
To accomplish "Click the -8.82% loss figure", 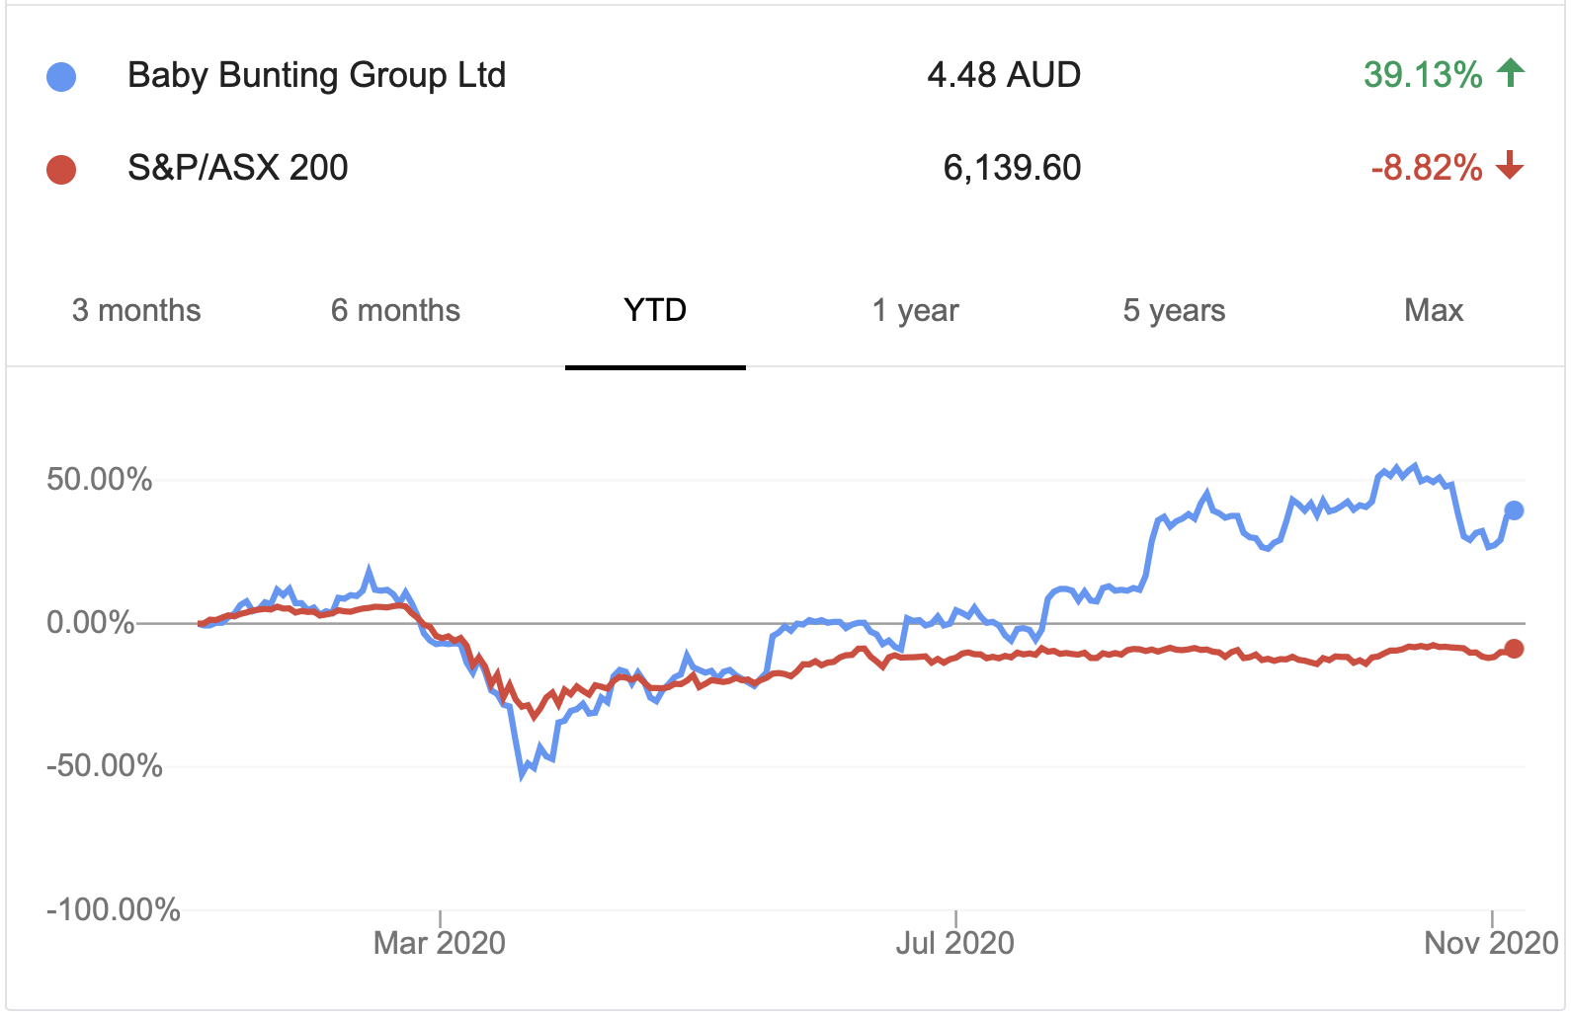I will click(x=1427, y=168).
